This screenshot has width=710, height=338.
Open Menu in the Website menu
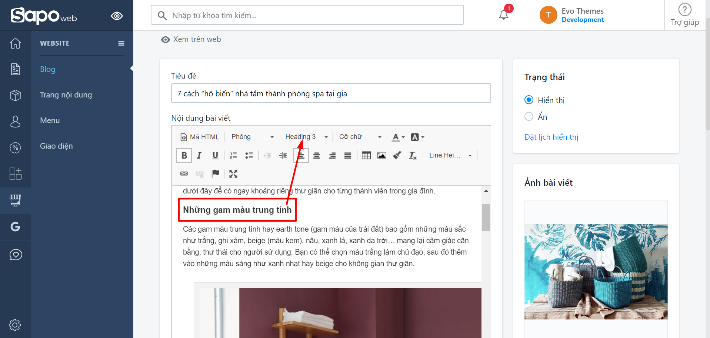click(x=50, y=120)
